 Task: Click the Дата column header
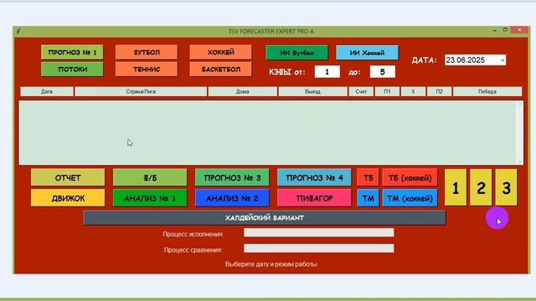click(47, 91)
